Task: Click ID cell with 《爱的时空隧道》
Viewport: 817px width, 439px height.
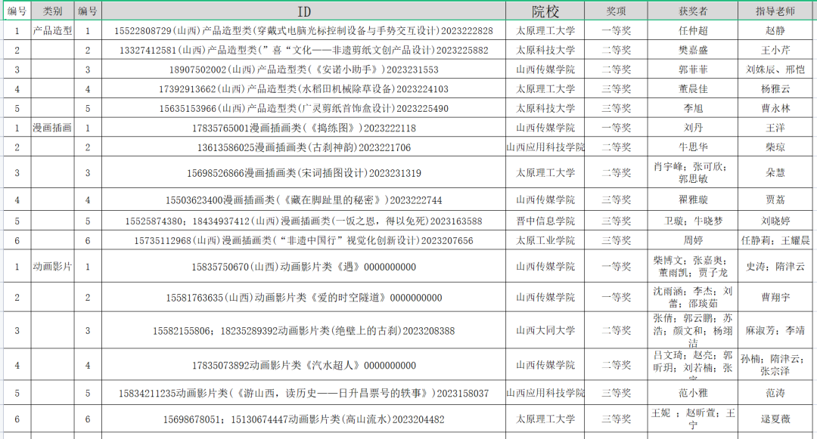Action: coord(304,298)
